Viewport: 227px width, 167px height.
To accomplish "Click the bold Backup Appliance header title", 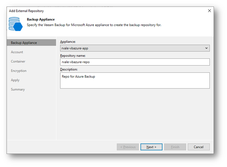I will (x=41, y=19).
